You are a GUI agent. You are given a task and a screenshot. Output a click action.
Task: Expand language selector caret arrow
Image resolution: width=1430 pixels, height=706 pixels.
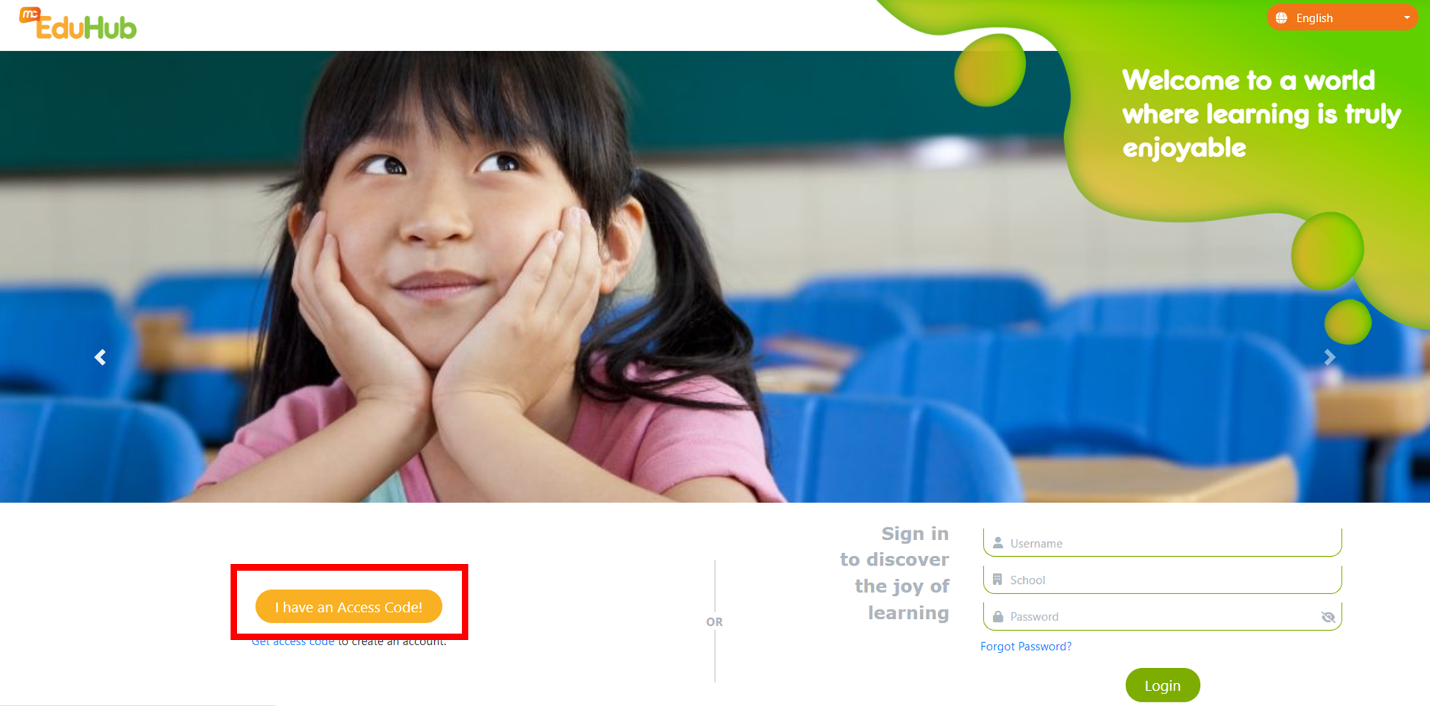tap(1407, 18)
